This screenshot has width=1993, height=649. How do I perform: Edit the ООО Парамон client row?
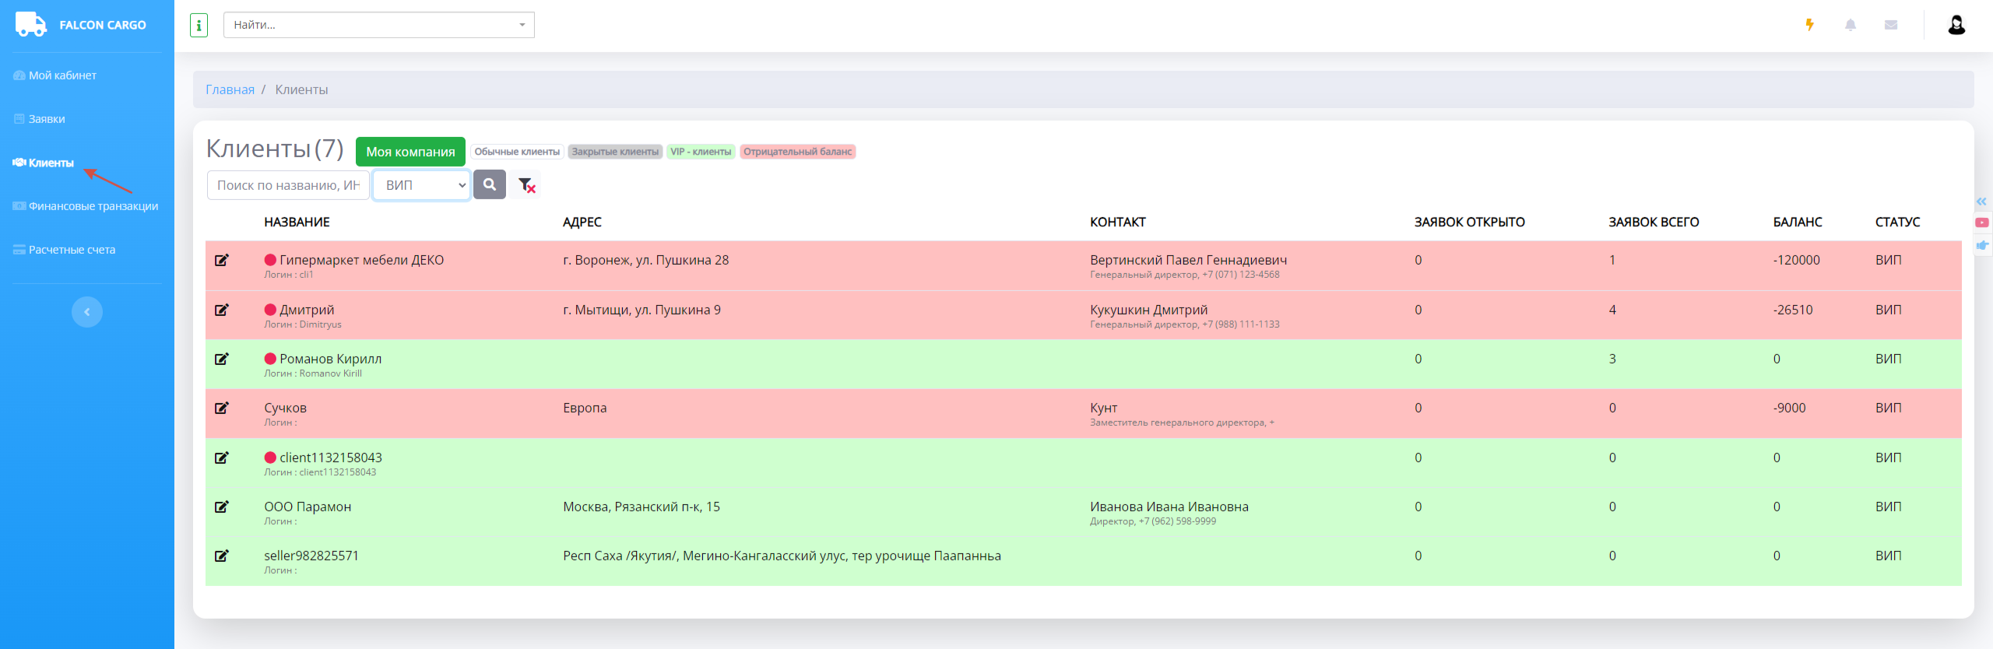222,507
